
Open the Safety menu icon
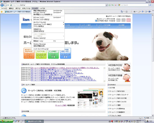[143, 11]
